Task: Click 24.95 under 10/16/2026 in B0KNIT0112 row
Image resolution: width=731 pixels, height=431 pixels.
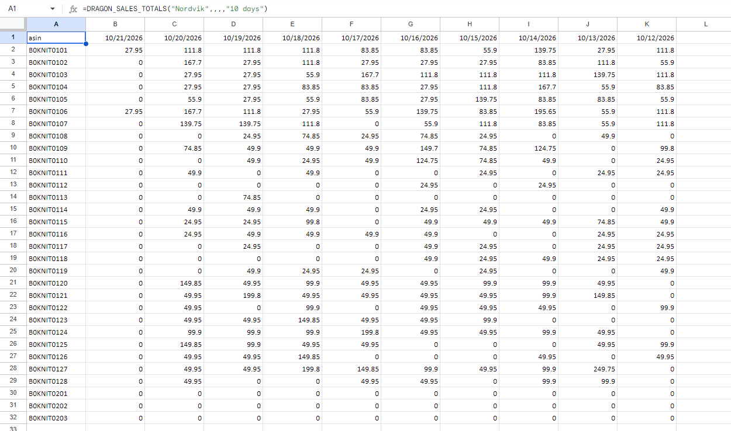Action: pyautogui.click(x=411, y=185)
